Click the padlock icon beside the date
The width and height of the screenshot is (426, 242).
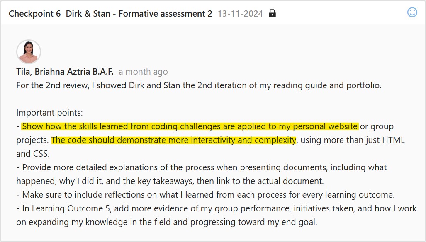(272, 14)
